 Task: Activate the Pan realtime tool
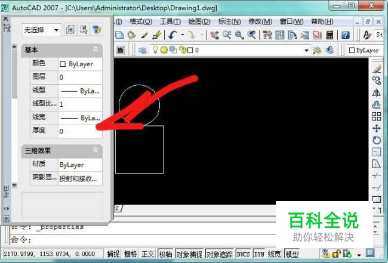pos(214,35)
